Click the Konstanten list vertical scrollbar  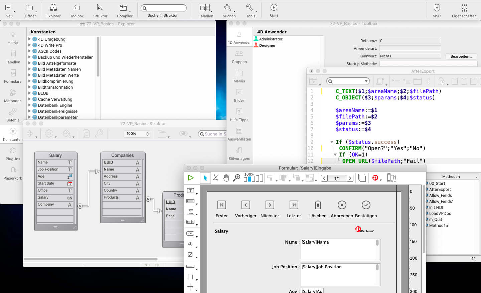pyautogui.click(x=98, y=57)
